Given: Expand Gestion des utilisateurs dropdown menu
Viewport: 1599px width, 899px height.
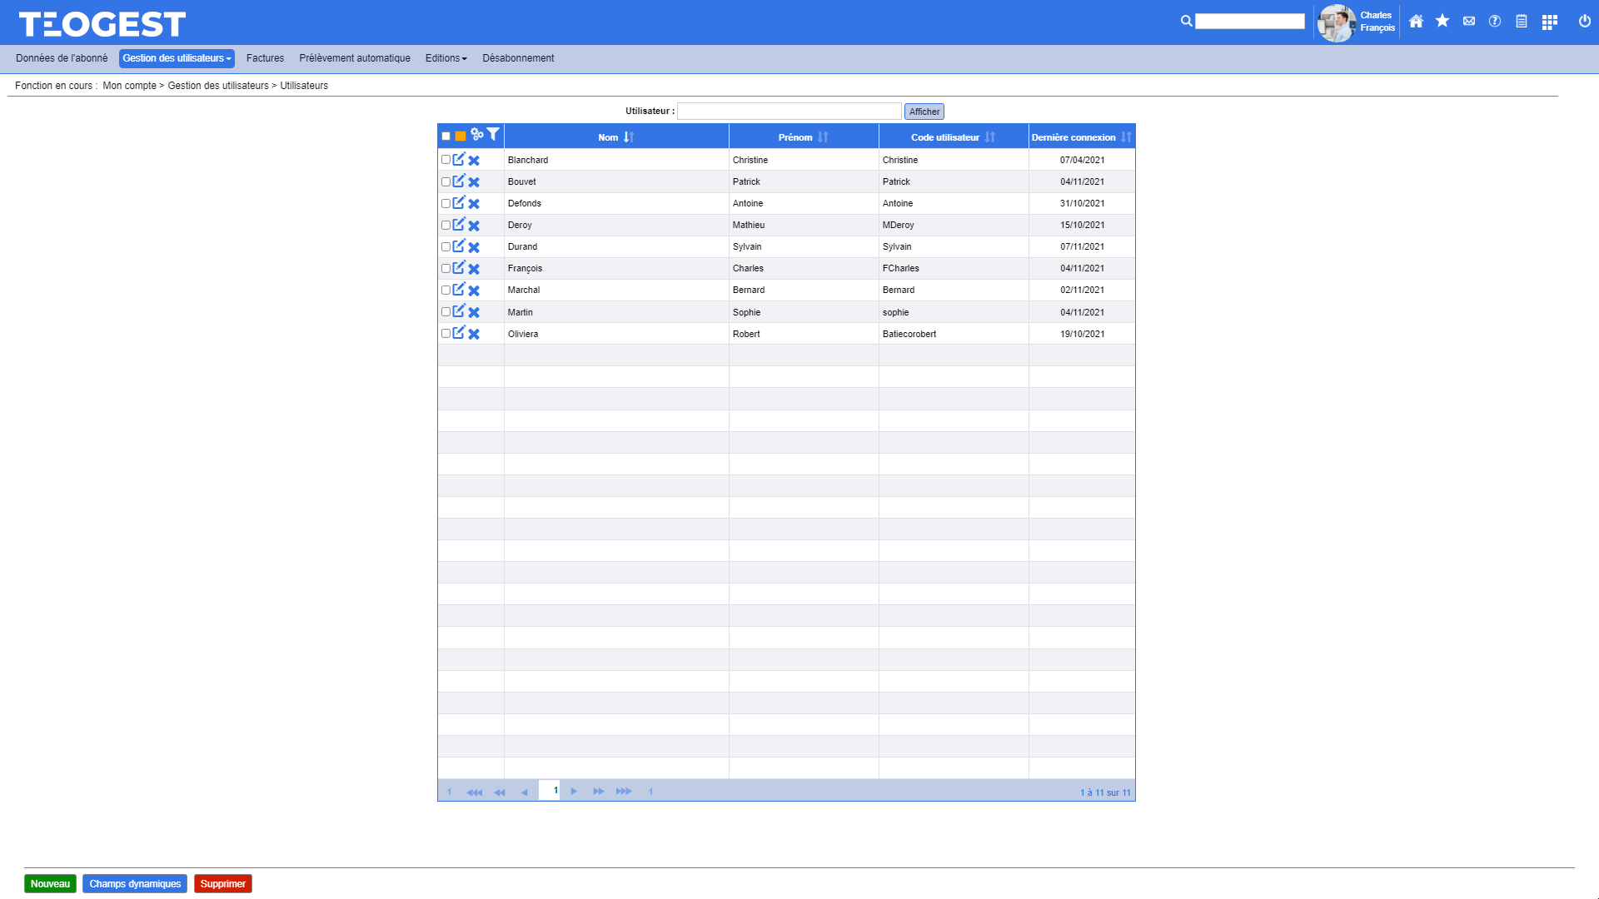Looking at the screenshot, I should click(x=177, y=58).
